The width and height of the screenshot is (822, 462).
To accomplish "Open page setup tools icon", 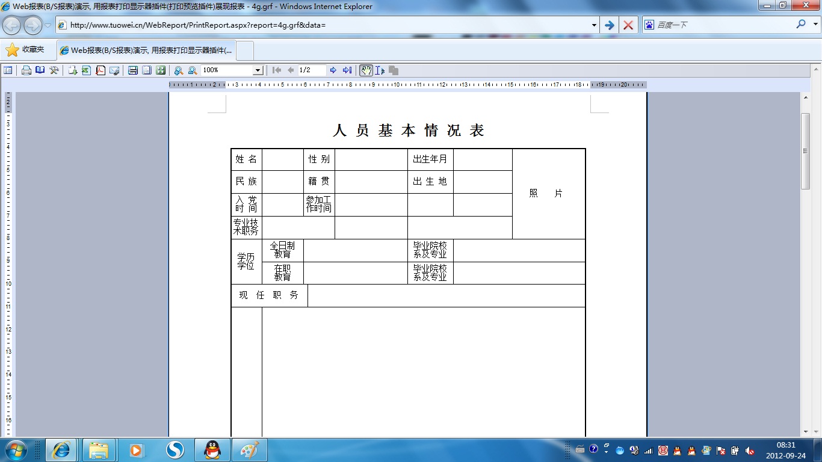I will click(54, 70).
